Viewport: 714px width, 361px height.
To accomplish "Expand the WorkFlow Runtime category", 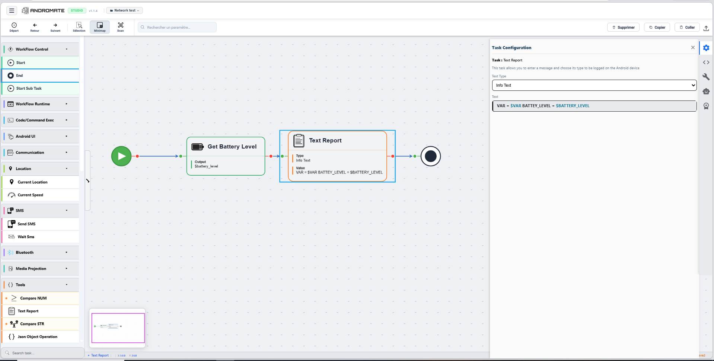I will click(x=41, y=104).
